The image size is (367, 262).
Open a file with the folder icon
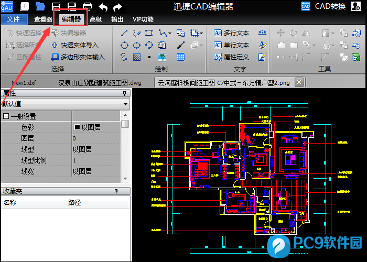[40, 6]
